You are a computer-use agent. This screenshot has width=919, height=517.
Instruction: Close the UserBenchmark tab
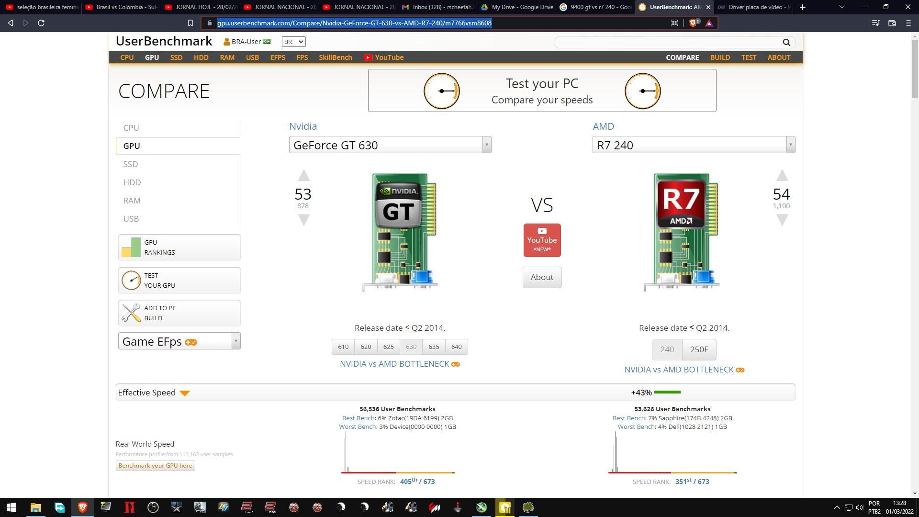(708, 7)
